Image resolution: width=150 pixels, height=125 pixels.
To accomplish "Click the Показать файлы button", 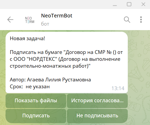I will tap(36, 101).
